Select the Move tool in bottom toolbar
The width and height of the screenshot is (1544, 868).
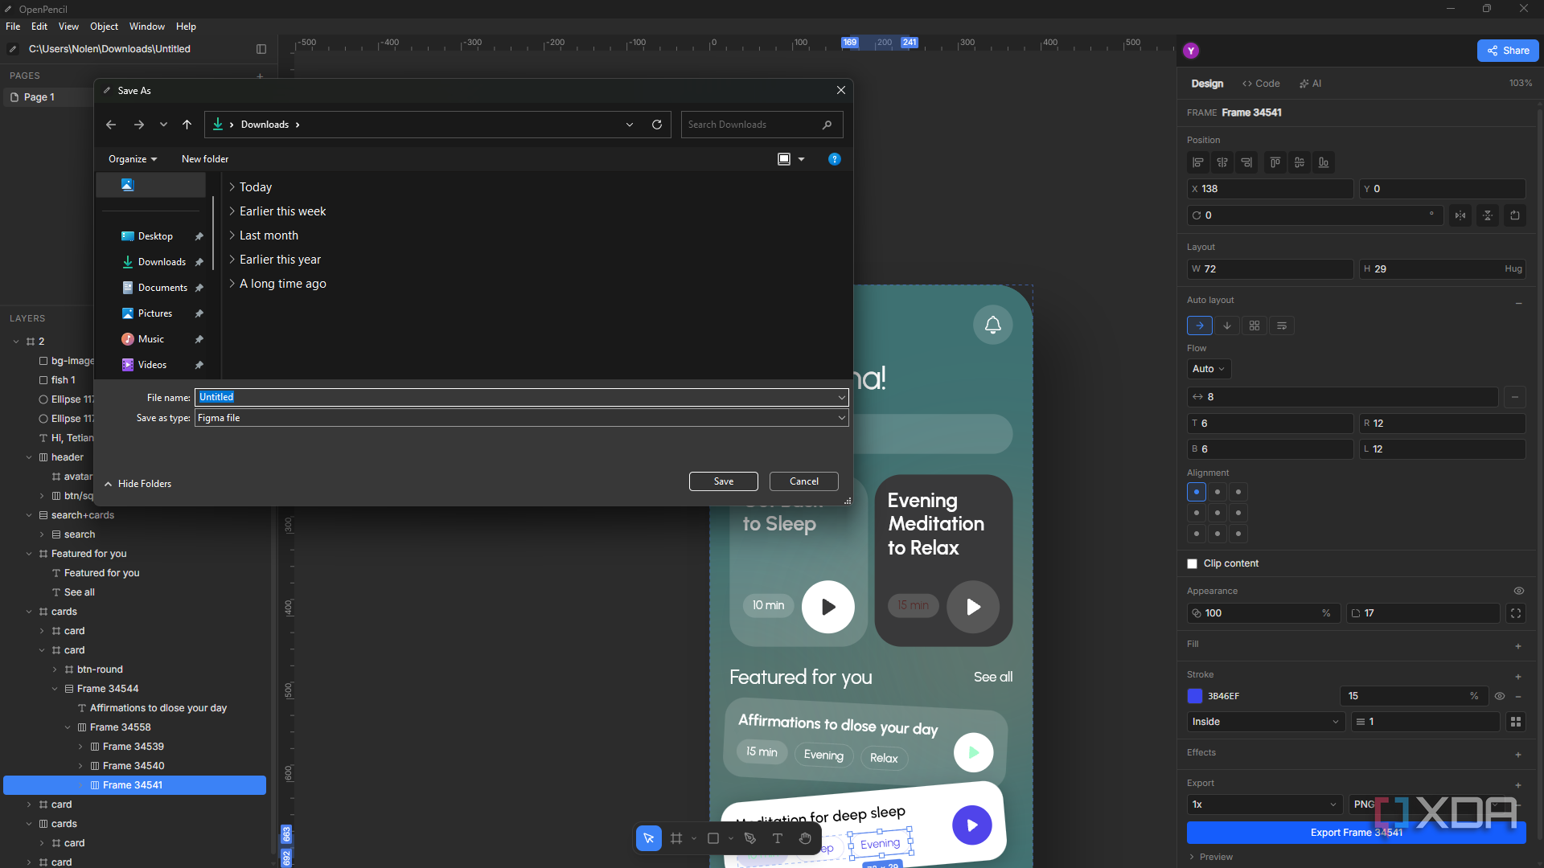tap(648, 838)
